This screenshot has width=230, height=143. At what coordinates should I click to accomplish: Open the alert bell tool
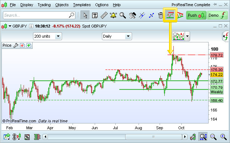point(114,15)
